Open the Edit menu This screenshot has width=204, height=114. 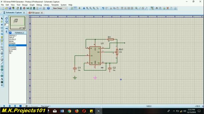[7, 5]
